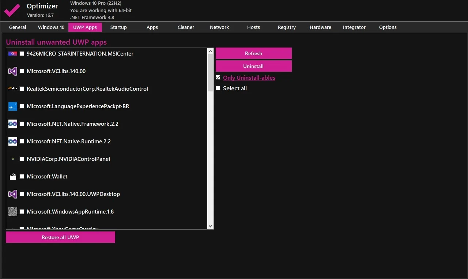This screenshot has width=468, height=279.
Task: Select the UWP Apps tab
Action: pos(85,27)
